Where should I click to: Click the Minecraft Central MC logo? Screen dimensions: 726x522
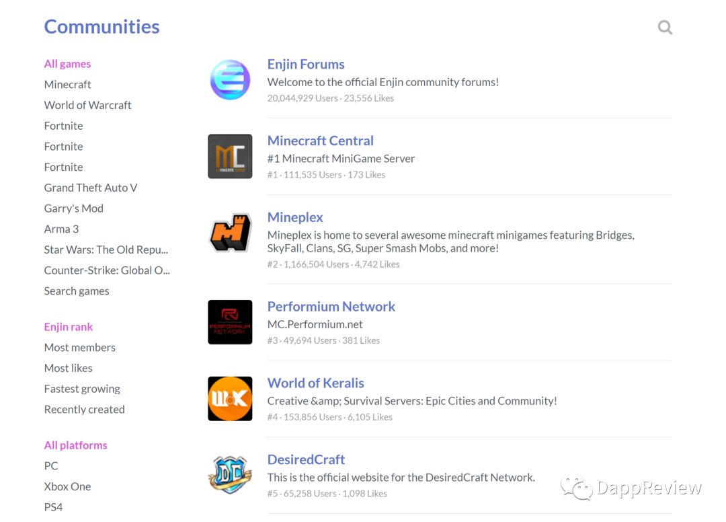230,157
